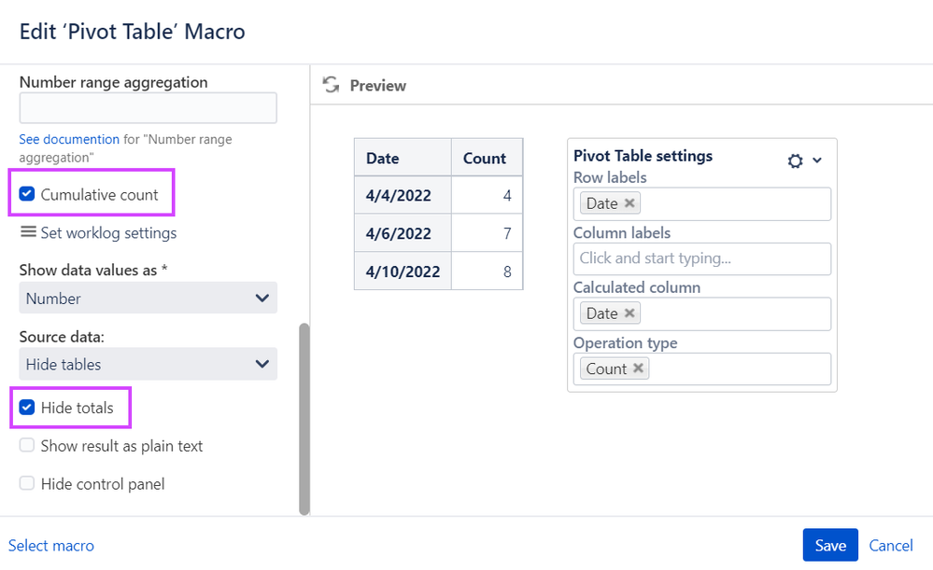The width and height of the screenshot is (933, 570).
Task: Remove the Date tag from Calculated column
Action: (629, 313)
